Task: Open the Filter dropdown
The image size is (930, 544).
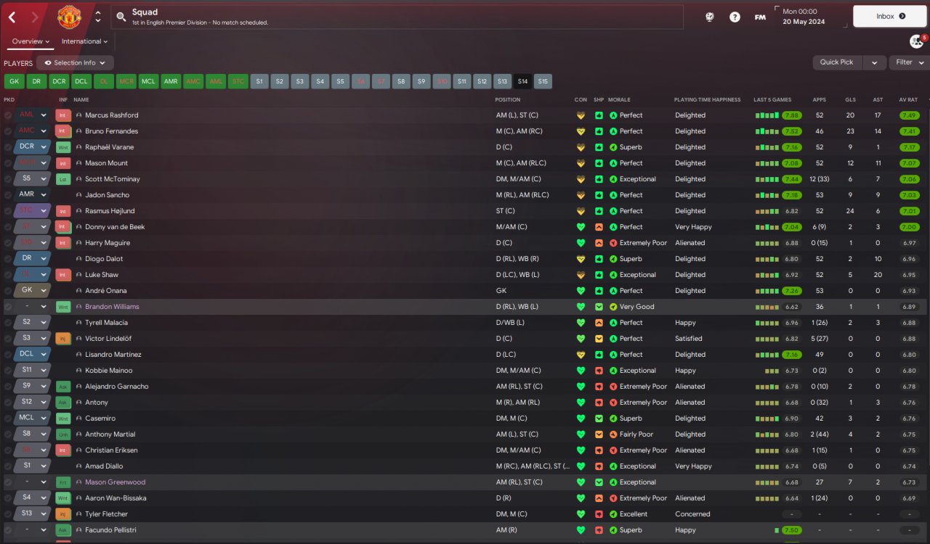Action: point(908,62)
